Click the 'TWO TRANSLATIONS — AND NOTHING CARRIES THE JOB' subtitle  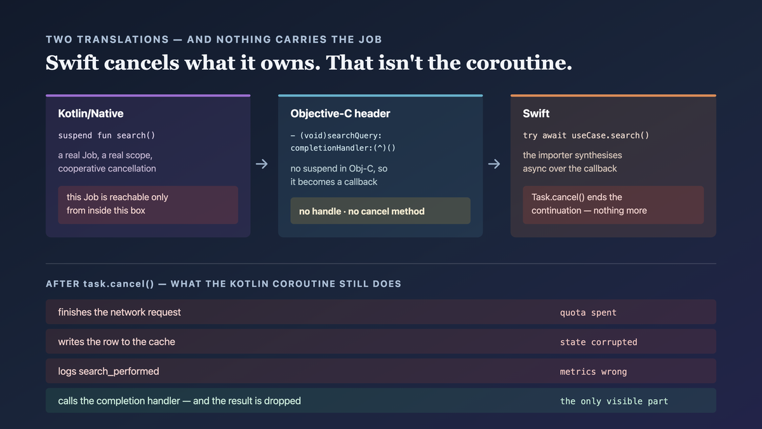(214, 39)
